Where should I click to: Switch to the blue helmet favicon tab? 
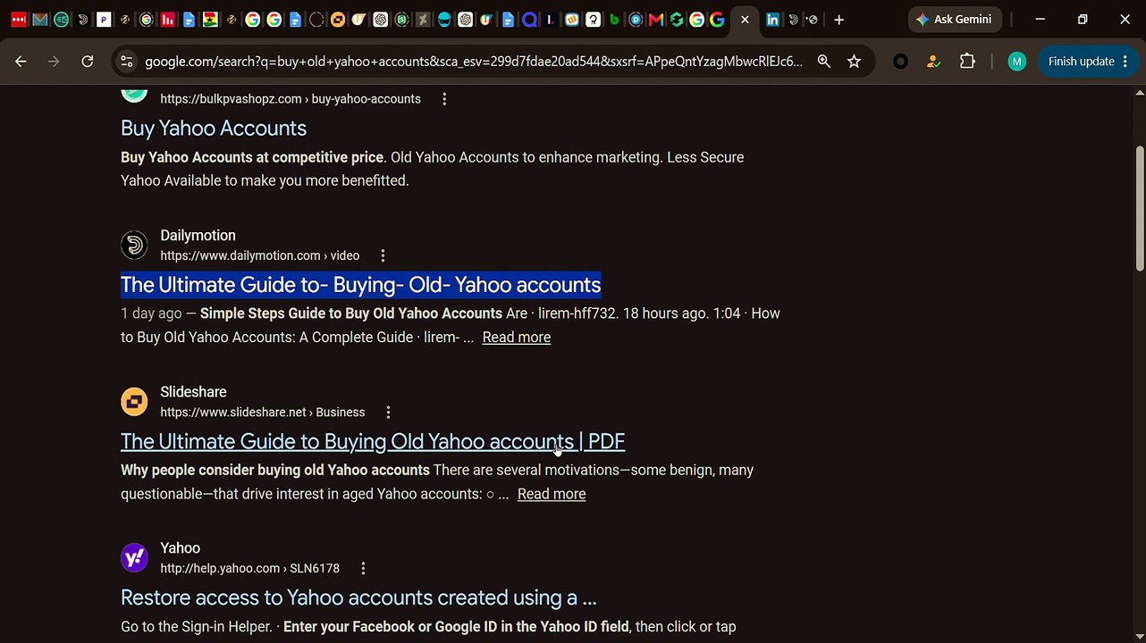pyautogui.click(x=443, y=20)
